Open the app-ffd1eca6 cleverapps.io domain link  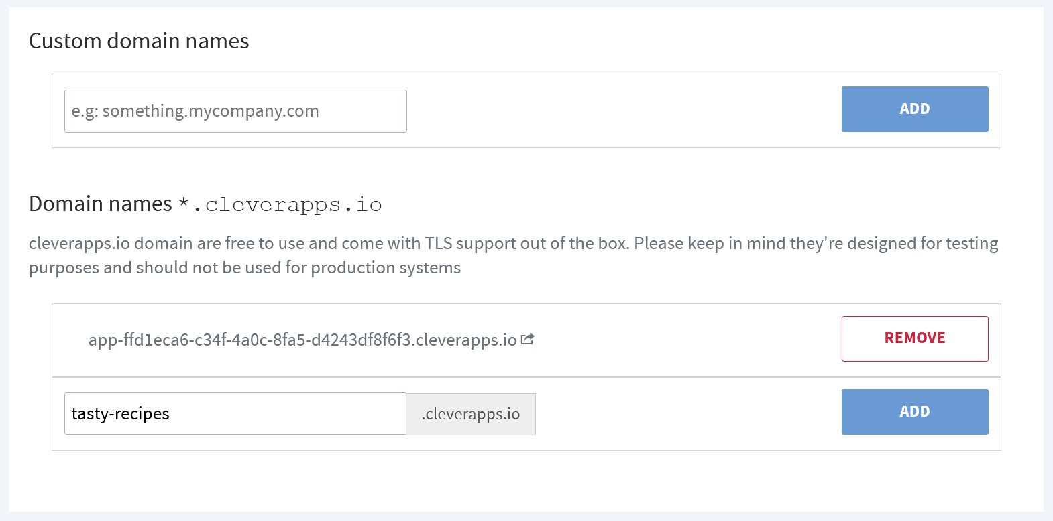pos(302,340)
